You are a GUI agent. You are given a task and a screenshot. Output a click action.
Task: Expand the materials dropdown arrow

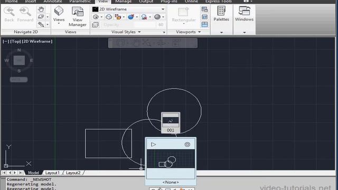[150, 17]
